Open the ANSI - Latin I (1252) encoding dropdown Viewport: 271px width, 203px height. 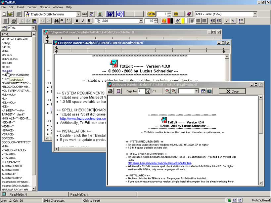coord(255,14)
